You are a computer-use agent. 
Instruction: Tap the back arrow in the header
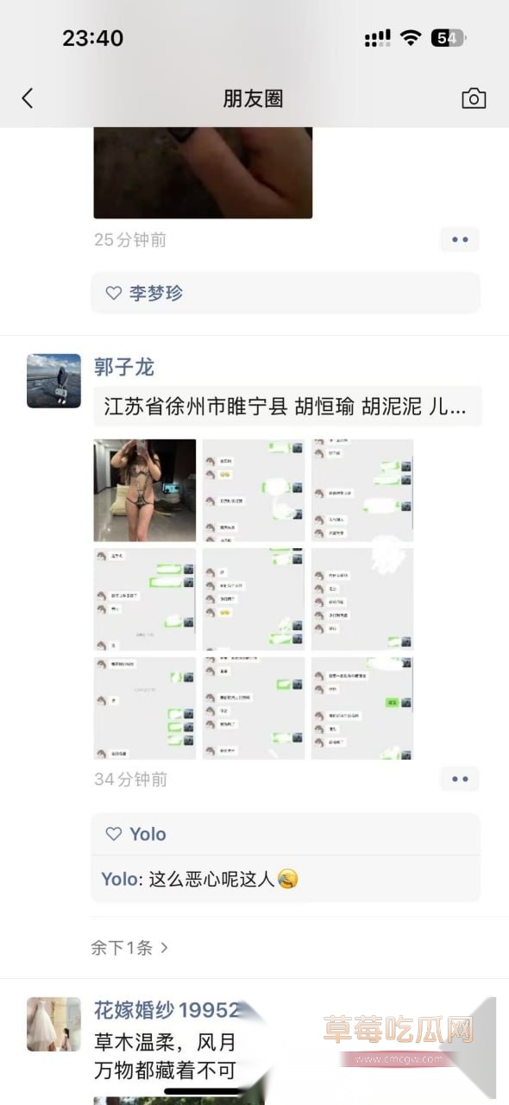coord(28,98)
